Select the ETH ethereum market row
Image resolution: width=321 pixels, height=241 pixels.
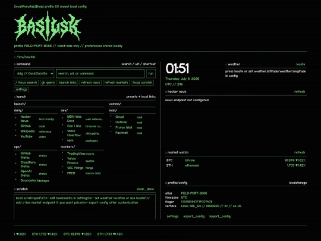tap(236, 165)
